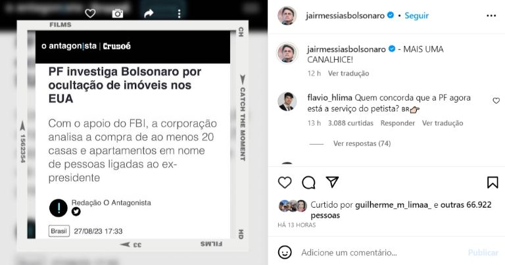Screen dimensions: 505x265
Task: Expand Ver respostas (74) replies
Action: [x=362, y=143]
